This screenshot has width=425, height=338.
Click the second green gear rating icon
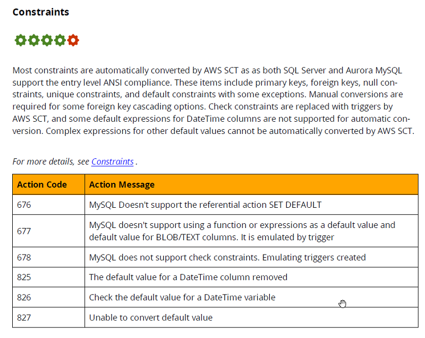point(33,40)
